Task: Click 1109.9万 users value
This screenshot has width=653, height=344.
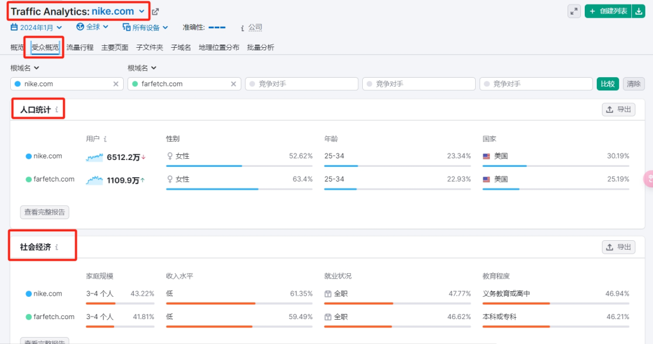Action: (123, 180)
